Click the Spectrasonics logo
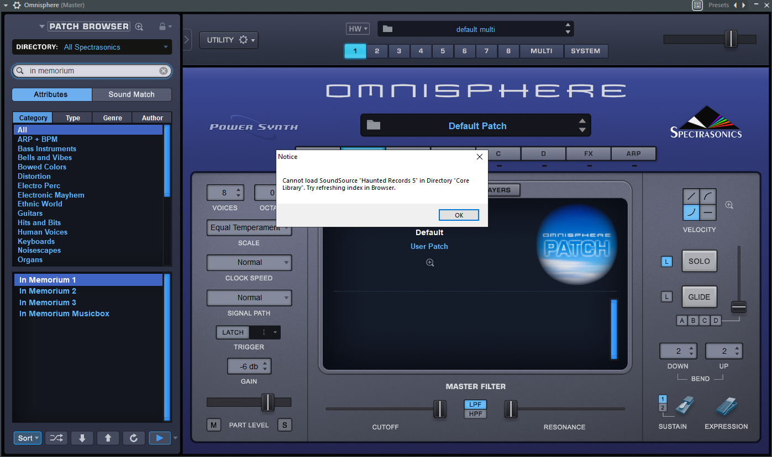 click(706, 122)
